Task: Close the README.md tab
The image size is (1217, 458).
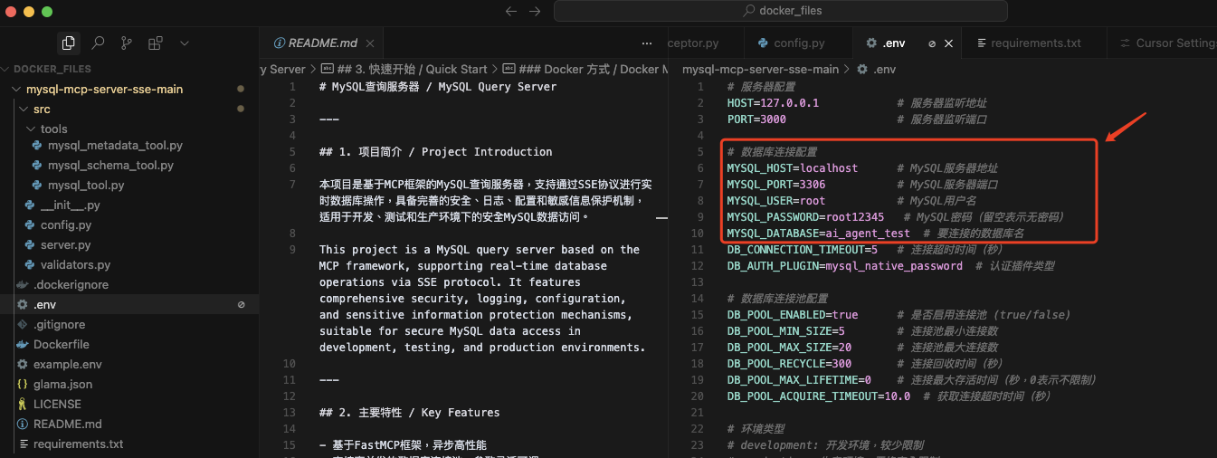Action: tap(370, 43)
